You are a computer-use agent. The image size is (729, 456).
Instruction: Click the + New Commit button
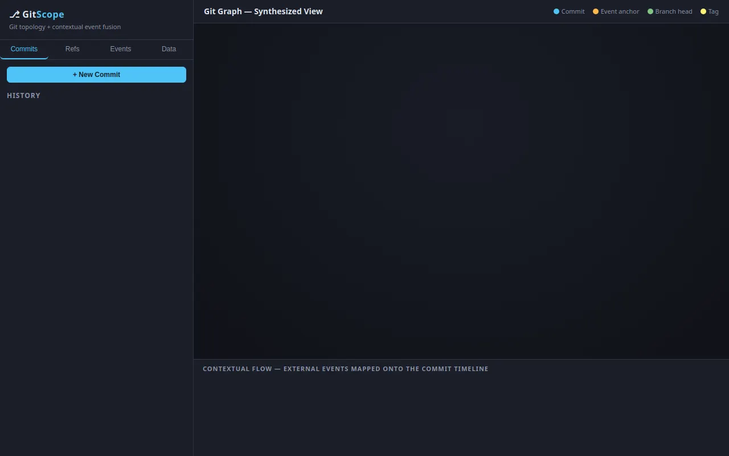[96, 75]
